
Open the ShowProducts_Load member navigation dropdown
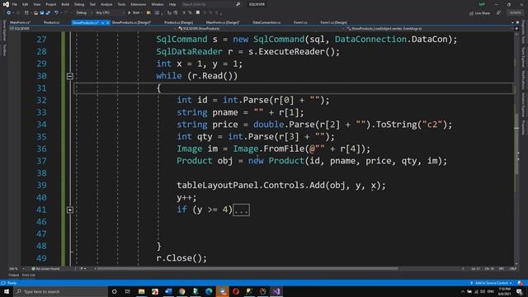click(x=429, y=29)
